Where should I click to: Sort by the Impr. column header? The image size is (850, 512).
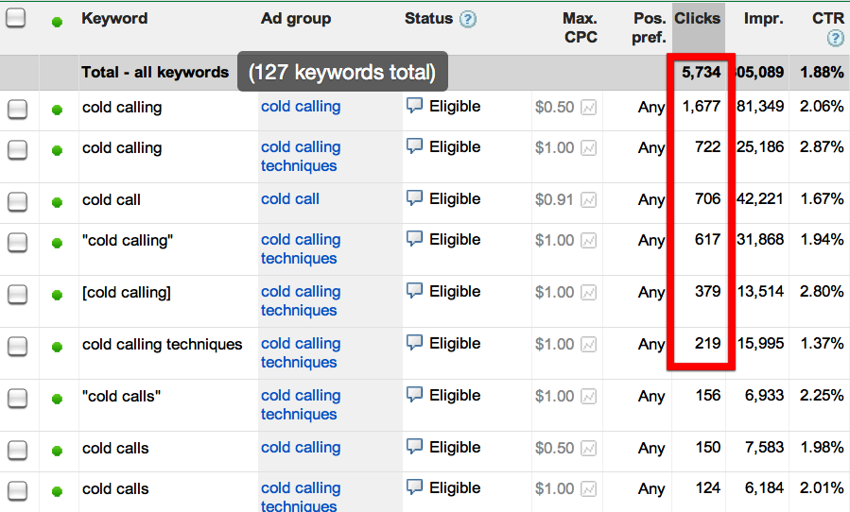(x=763, y=18)
